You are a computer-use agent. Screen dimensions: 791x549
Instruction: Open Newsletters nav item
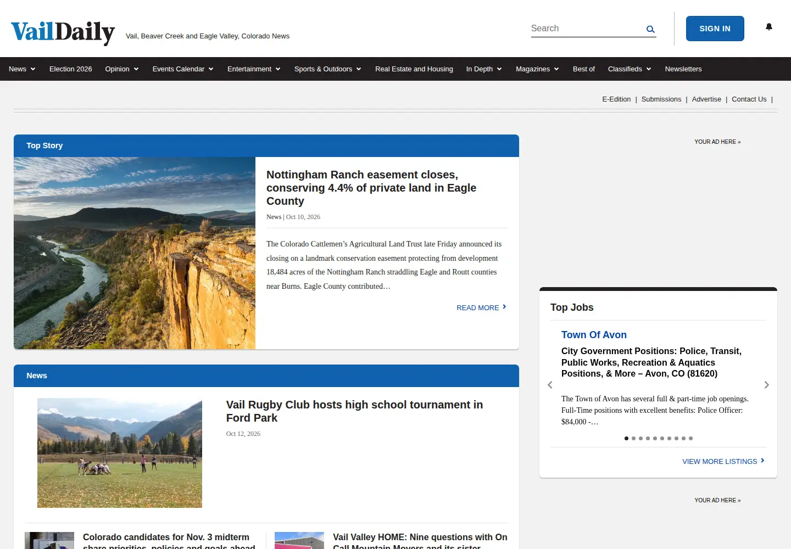[x=683, y=69]
